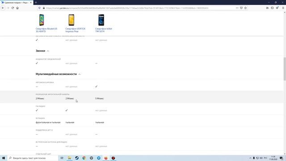Open the VERTEX Impress Pear smartphone link
Viewport: 286px width, 161px height.
[x=76, y=30]
